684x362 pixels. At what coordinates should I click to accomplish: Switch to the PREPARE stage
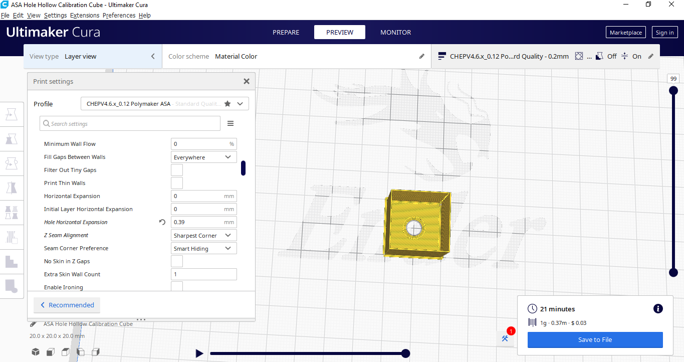click(286, 32)
